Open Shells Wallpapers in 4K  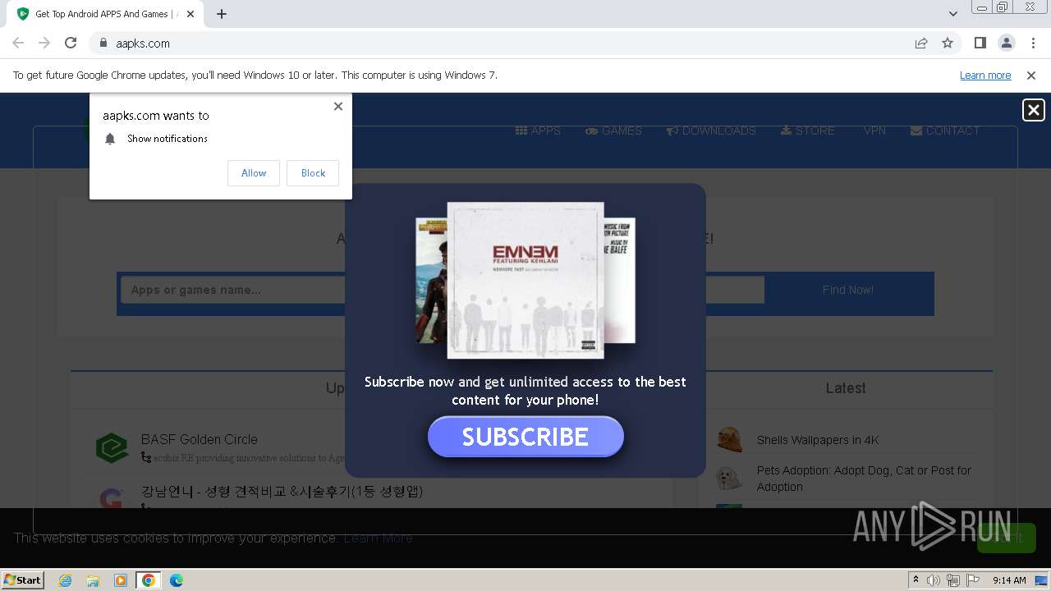(818, 440)
